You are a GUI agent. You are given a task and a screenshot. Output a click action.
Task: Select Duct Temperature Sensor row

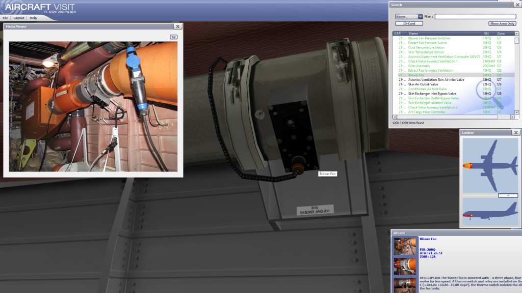point(454,47)
